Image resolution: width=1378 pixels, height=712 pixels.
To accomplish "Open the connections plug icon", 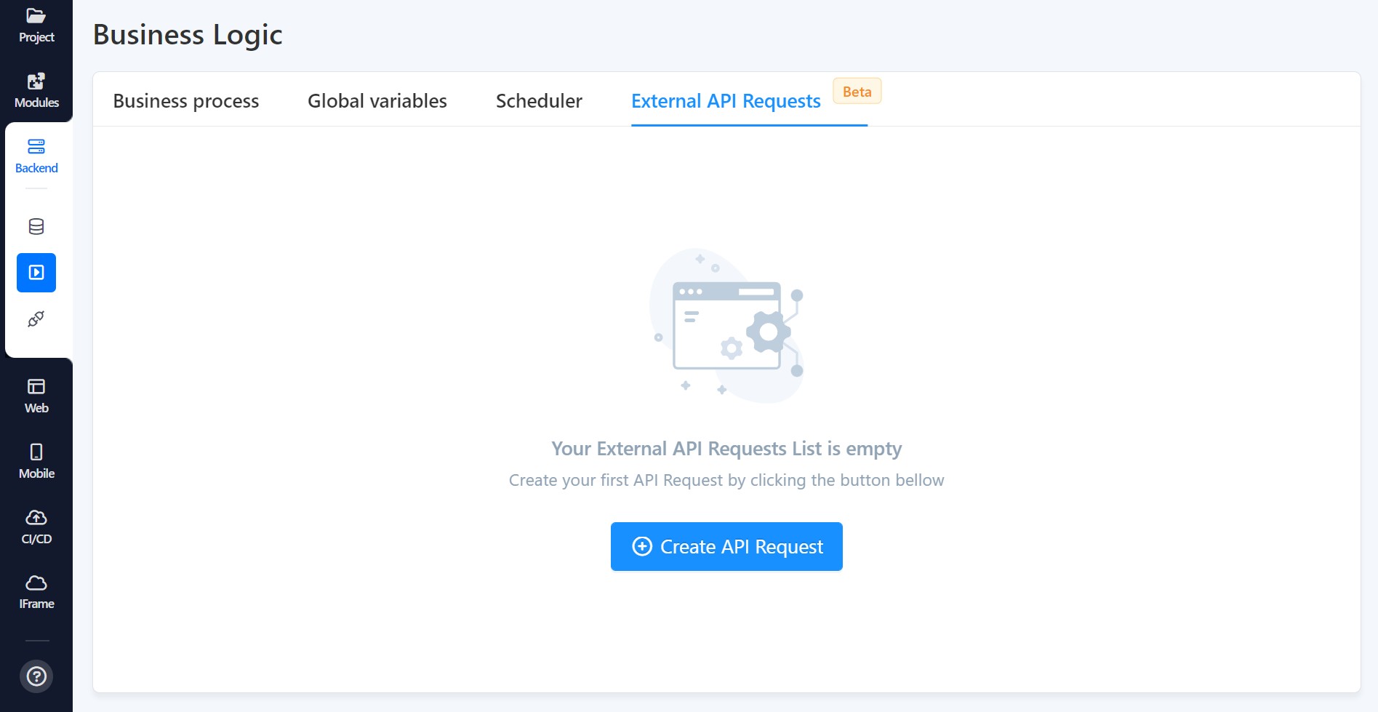I will [x=36, y=319].
